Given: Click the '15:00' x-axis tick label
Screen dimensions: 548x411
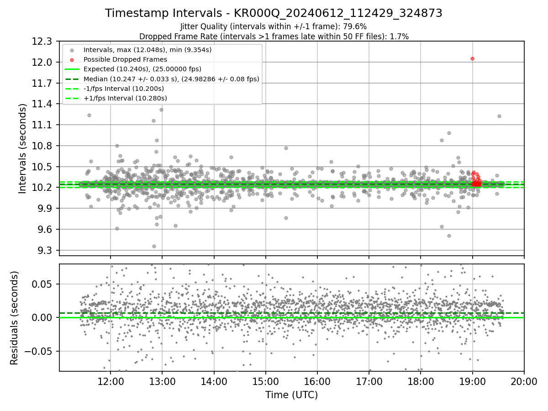Looking at the screenshot, I should tap(265, 382).
